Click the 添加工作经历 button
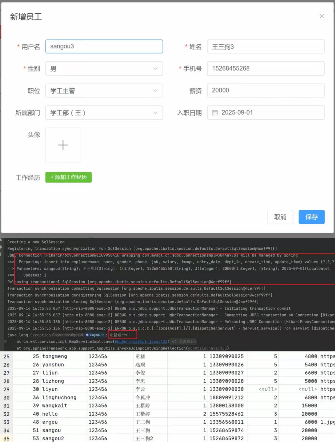Image resolution: width=335 pixels, height=442 pixels. [x=68, y=177]
